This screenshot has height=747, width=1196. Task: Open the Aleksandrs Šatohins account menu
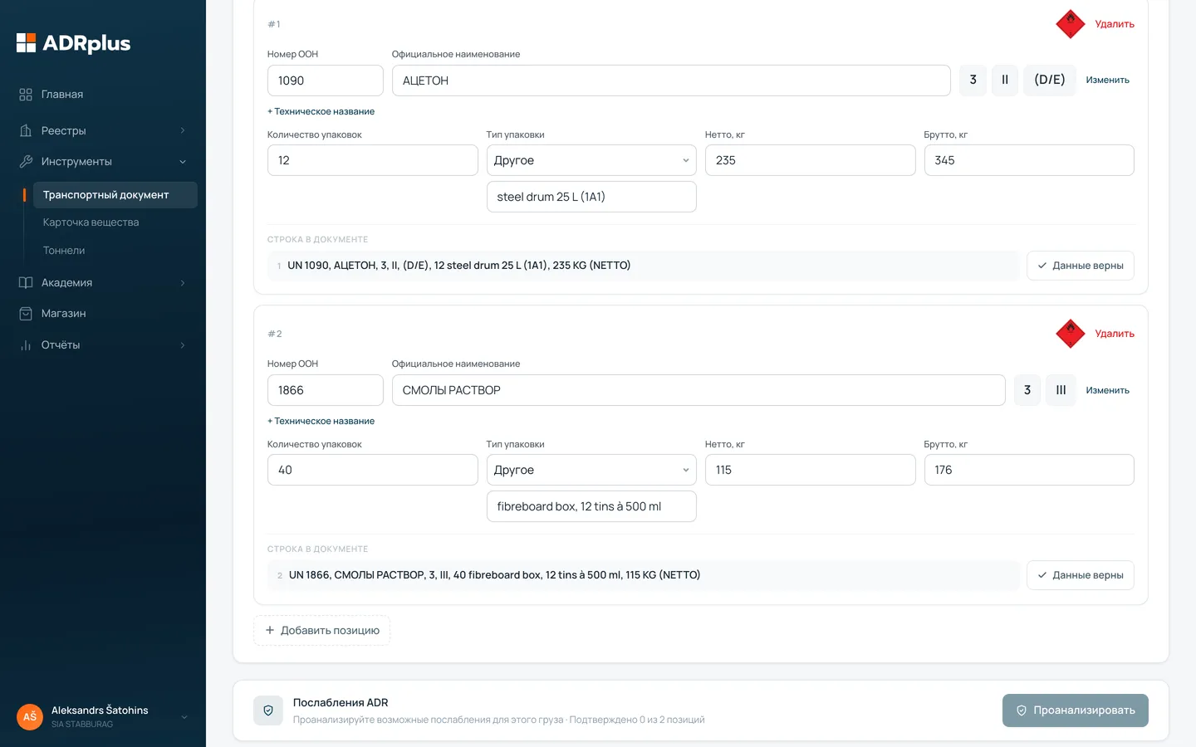coord(184,717)
